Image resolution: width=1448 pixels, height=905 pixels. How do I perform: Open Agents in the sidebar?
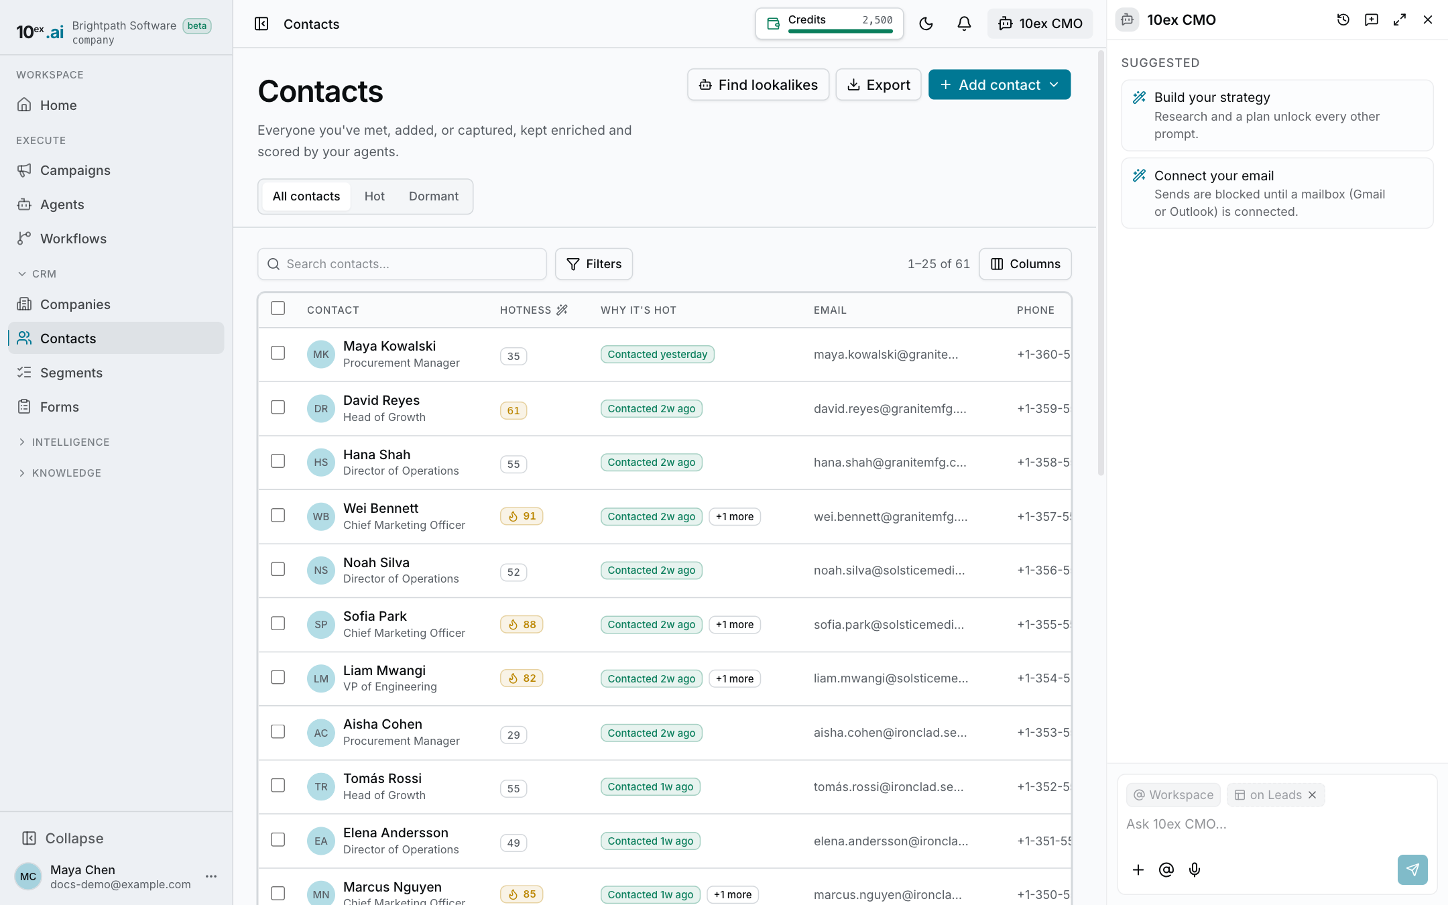click(116, 204)
